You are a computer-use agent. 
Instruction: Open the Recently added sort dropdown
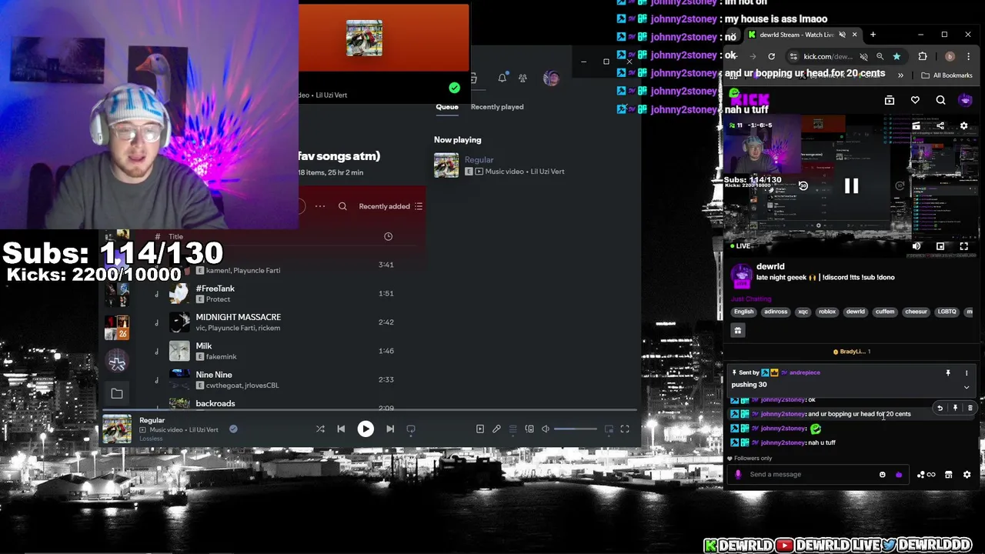click(390, 206)
